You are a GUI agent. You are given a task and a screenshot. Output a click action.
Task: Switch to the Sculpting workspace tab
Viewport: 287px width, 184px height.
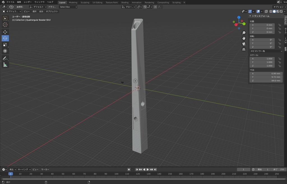[x=85, y=3]
